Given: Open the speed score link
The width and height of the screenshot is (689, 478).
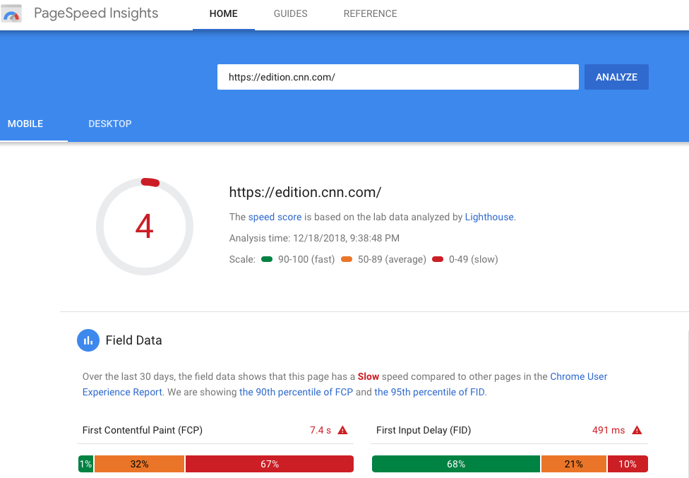Looking at the screenshot, I should pyautogui.click(x=275, y=217).
